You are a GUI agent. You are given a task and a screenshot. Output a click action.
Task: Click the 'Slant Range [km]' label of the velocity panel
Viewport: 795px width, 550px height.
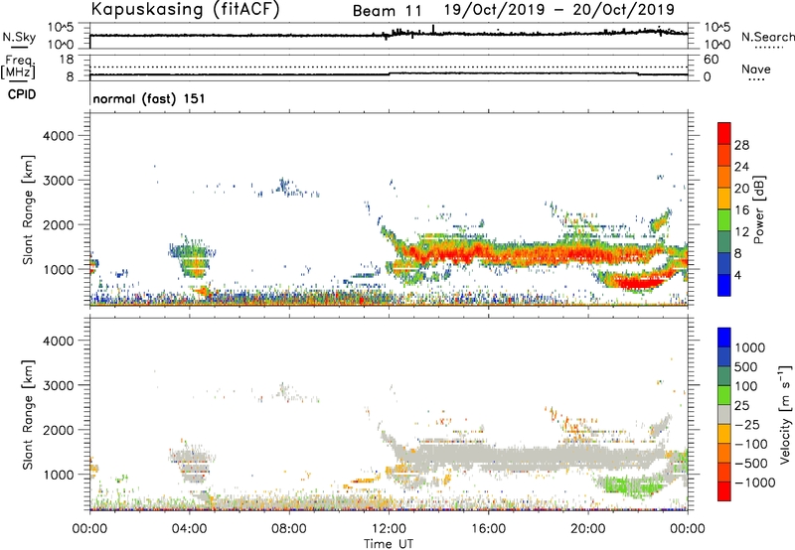click(x=28, y=414)
